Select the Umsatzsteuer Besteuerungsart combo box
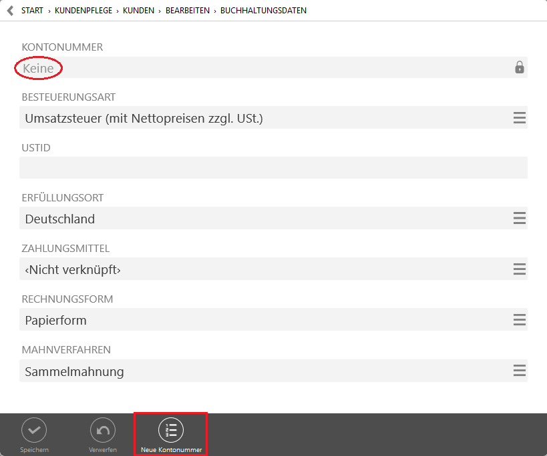 click(260, 118)
